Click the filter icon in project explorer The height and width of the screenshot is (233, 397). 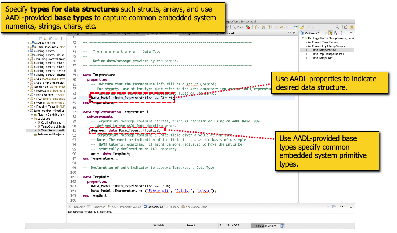(x=50, y=38)
